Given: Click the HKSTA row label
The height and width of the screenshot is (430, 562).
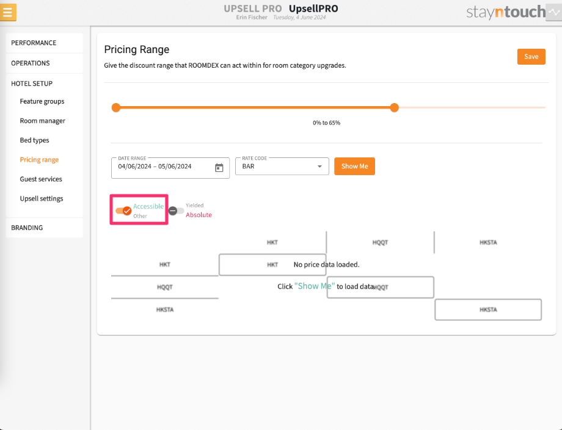Looking at the screenshot, I should (x=165, y=310).
